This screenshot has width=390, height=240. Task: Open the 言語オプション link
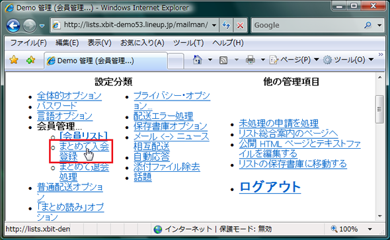click(x=65, y=116)
